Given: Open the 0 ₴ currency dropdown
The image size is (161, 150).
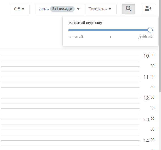Looking at the screenshot, I should 20,9.
